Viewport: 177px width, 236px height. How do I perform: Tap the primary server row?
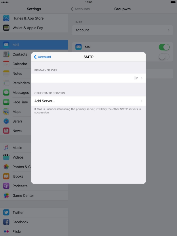pos(86,78)
